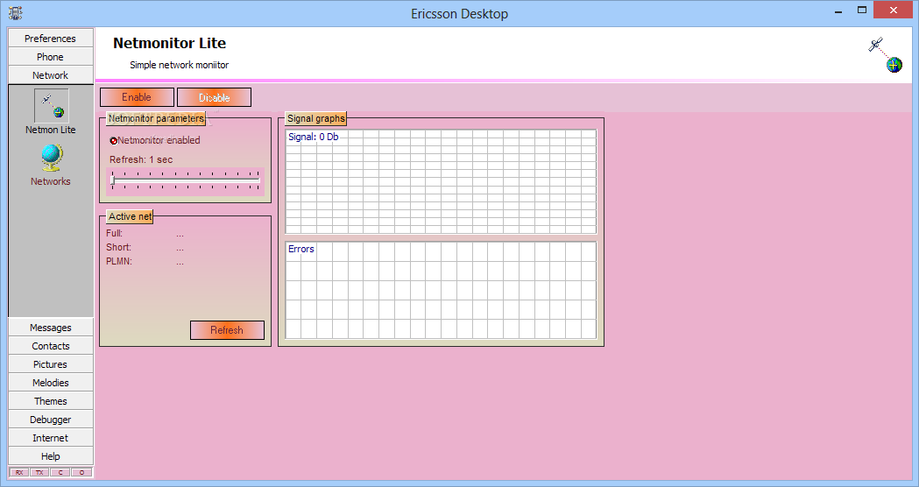Click the Enable button
This screenshot has height=487, width=919.
click(138, 97)
